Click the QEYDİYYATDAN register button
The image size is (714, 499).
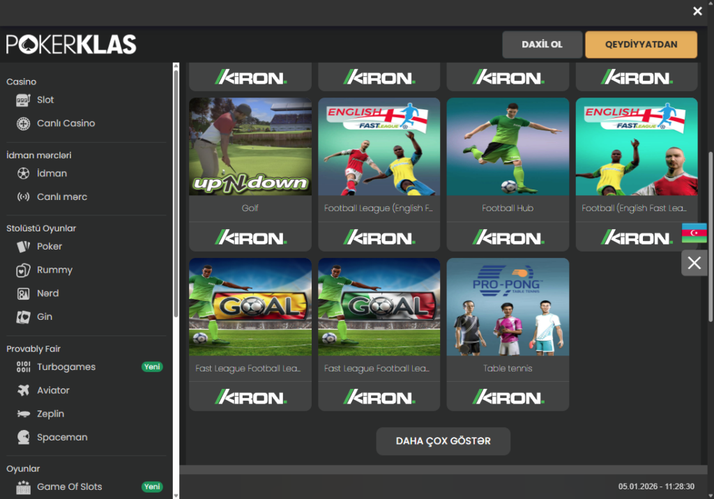(x=641, y=45)
